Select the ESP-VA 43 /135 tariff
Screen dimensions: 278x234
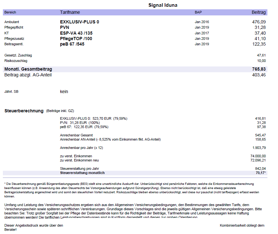76,33
